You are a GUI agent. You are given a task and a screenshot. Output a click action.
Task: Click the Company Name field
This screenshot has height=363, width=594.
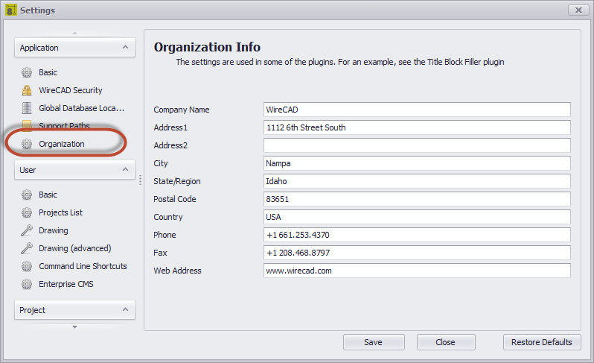click(417, 110)
